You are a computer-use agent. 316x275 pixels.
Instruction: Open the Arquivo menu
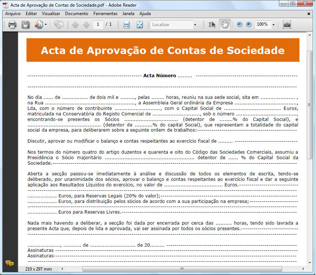(13, 14)
